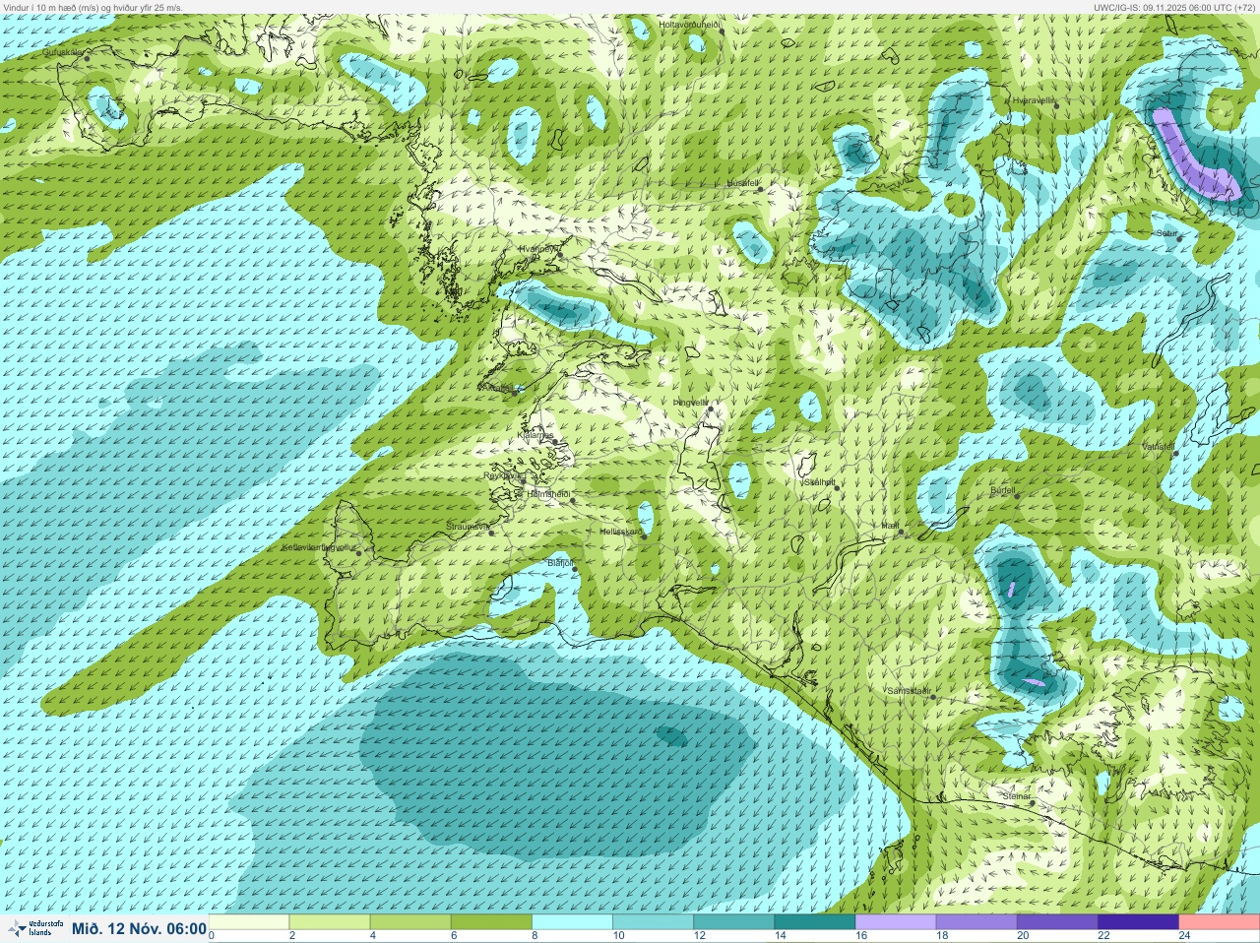The image size is (1260, 943).
Task: Click the Akranes station label
Action: 495,388
